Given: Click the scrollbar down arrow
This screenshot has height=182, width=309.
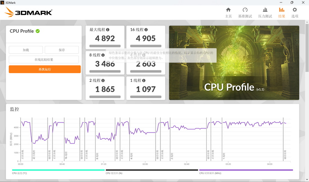Looking at the screenshot, I should pyautogui.click(x=307, y=180).
